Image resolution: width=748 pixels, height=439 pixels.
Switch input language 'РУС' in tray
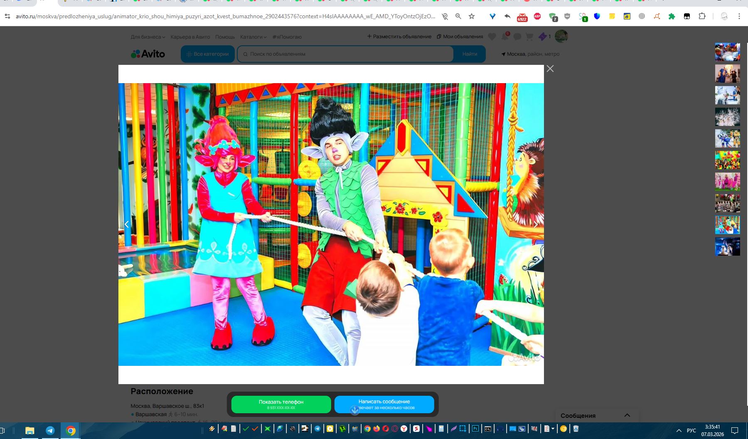point(691,430)
